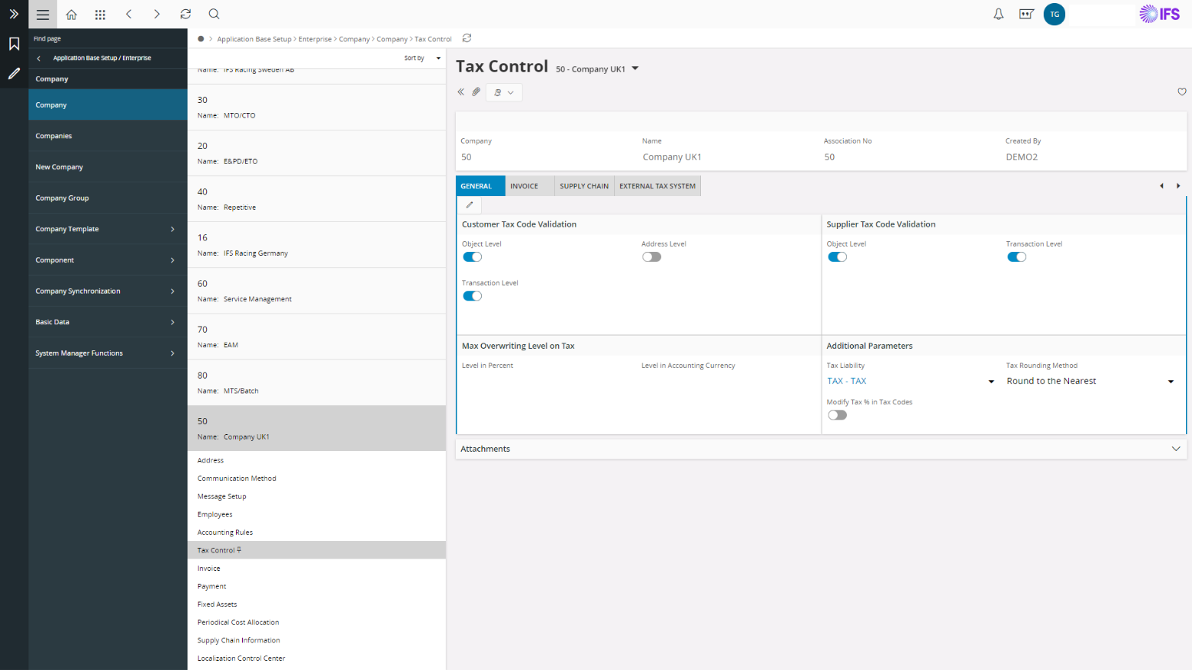1192x670 pixels.
Task: Select Accounting Rules in the company list
Action: (226, 532)
